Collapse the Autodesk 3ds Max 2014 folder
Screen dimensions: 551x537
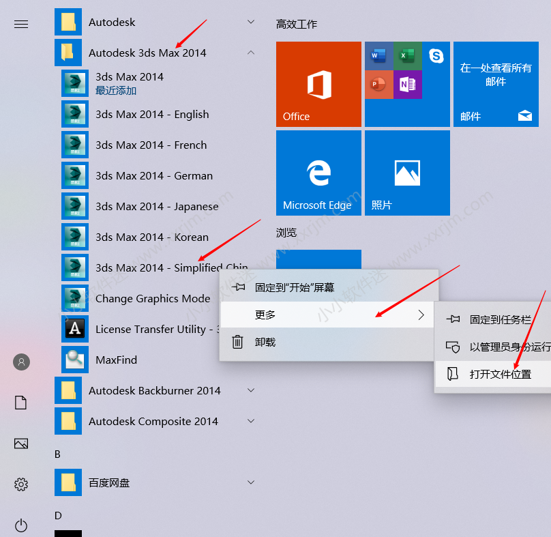pyautogui.click(x=251, y=53)
